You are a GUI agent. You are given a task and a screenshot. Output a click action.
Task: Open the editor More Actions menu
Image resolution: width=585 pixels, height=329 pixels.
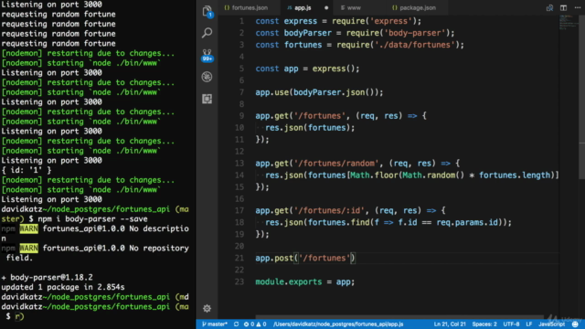point(577,7)
